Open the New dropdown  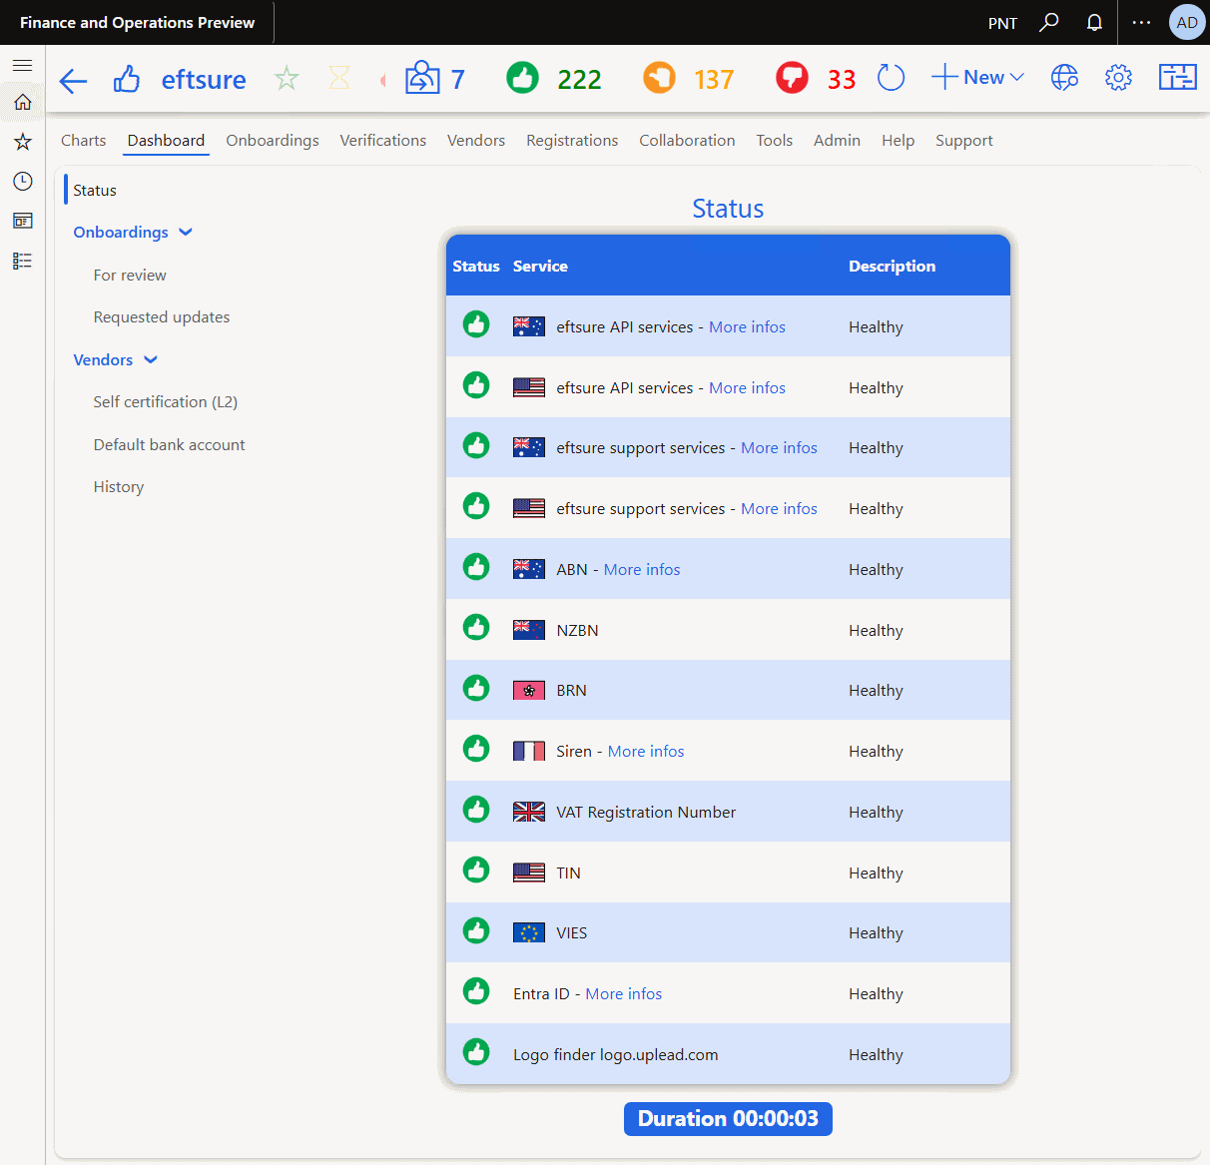(977, 77)
